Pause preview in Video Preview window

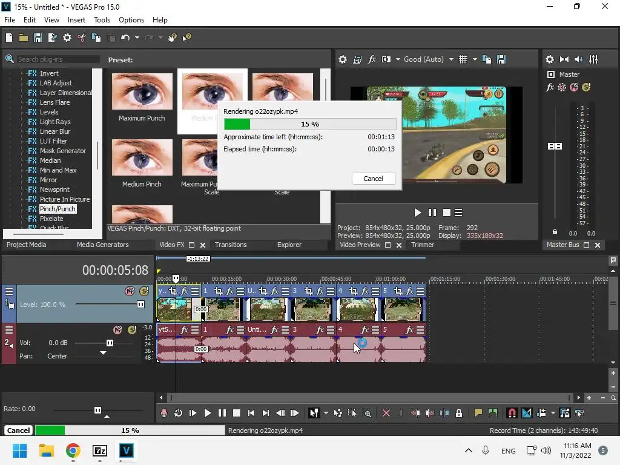tap(432, 213)
